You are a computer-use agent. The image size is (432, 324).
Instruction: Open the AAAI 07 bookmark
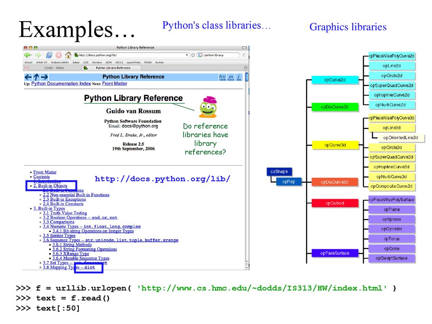(x=42, y=62)
